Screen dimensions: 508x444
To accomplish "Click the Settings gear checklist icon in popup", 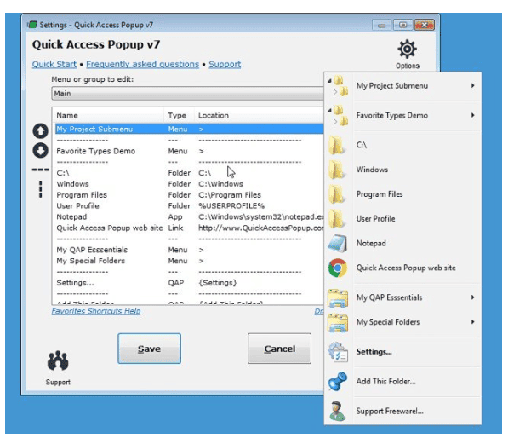I will click(x=338, y=352).
